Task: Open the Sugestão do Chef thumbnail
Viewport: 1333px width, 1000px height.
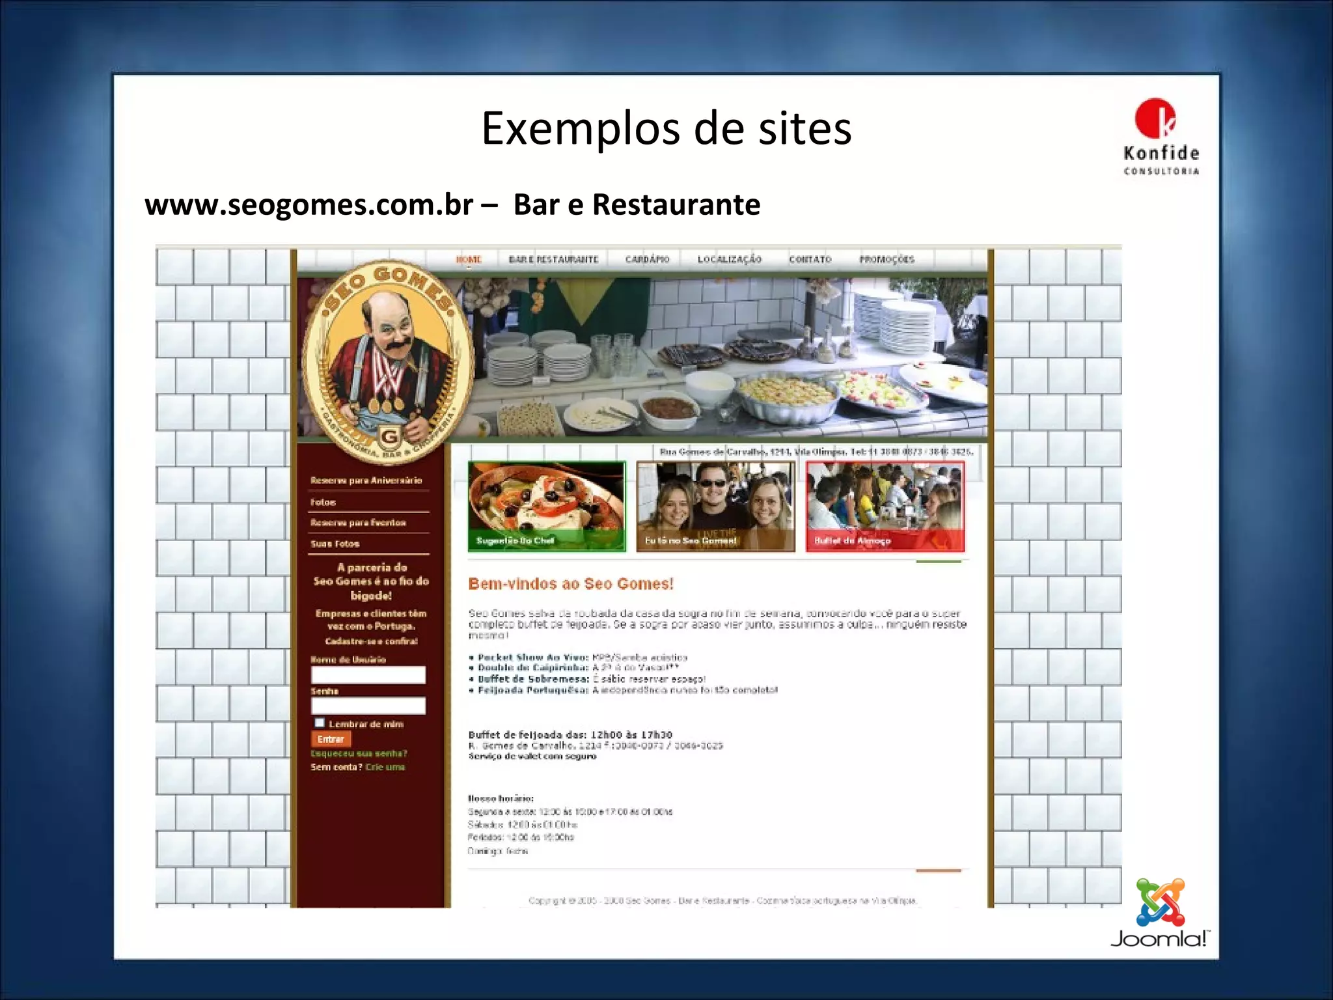Action: pyautogui.click(x=547, y=507)
